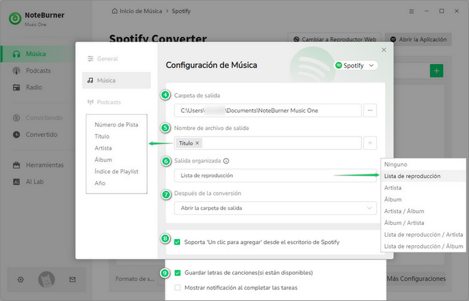
Task: Open the hamburger menu in the title bar
Action: tap(411, 11)
